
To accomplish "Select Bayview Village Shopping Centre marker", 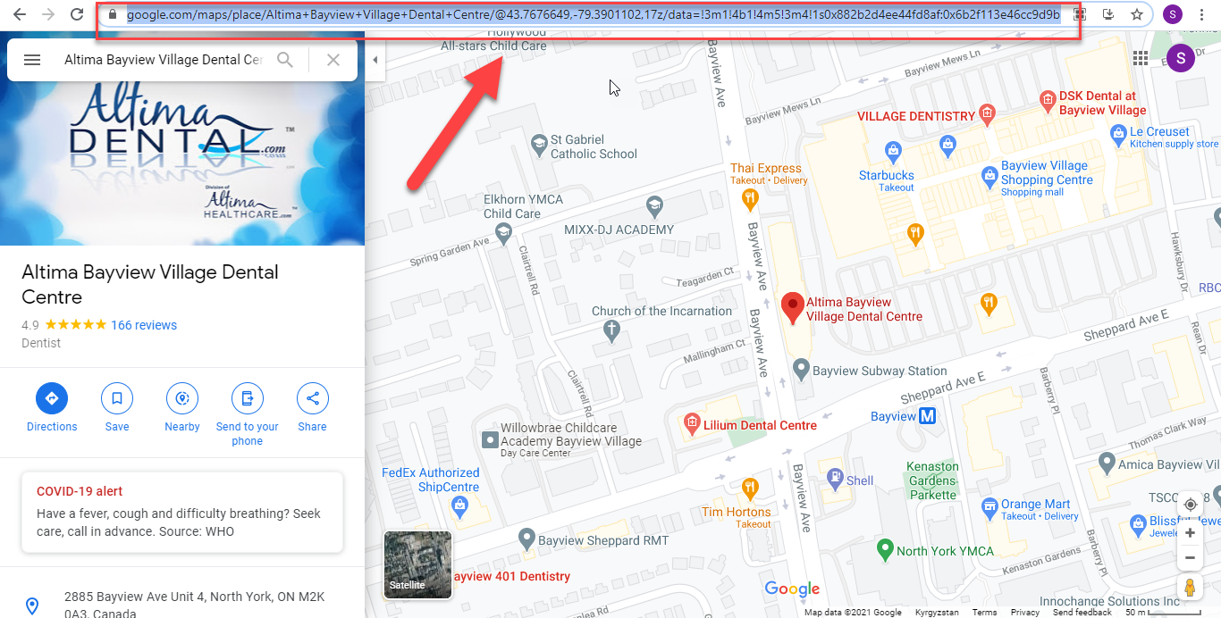I will [989, 176].
